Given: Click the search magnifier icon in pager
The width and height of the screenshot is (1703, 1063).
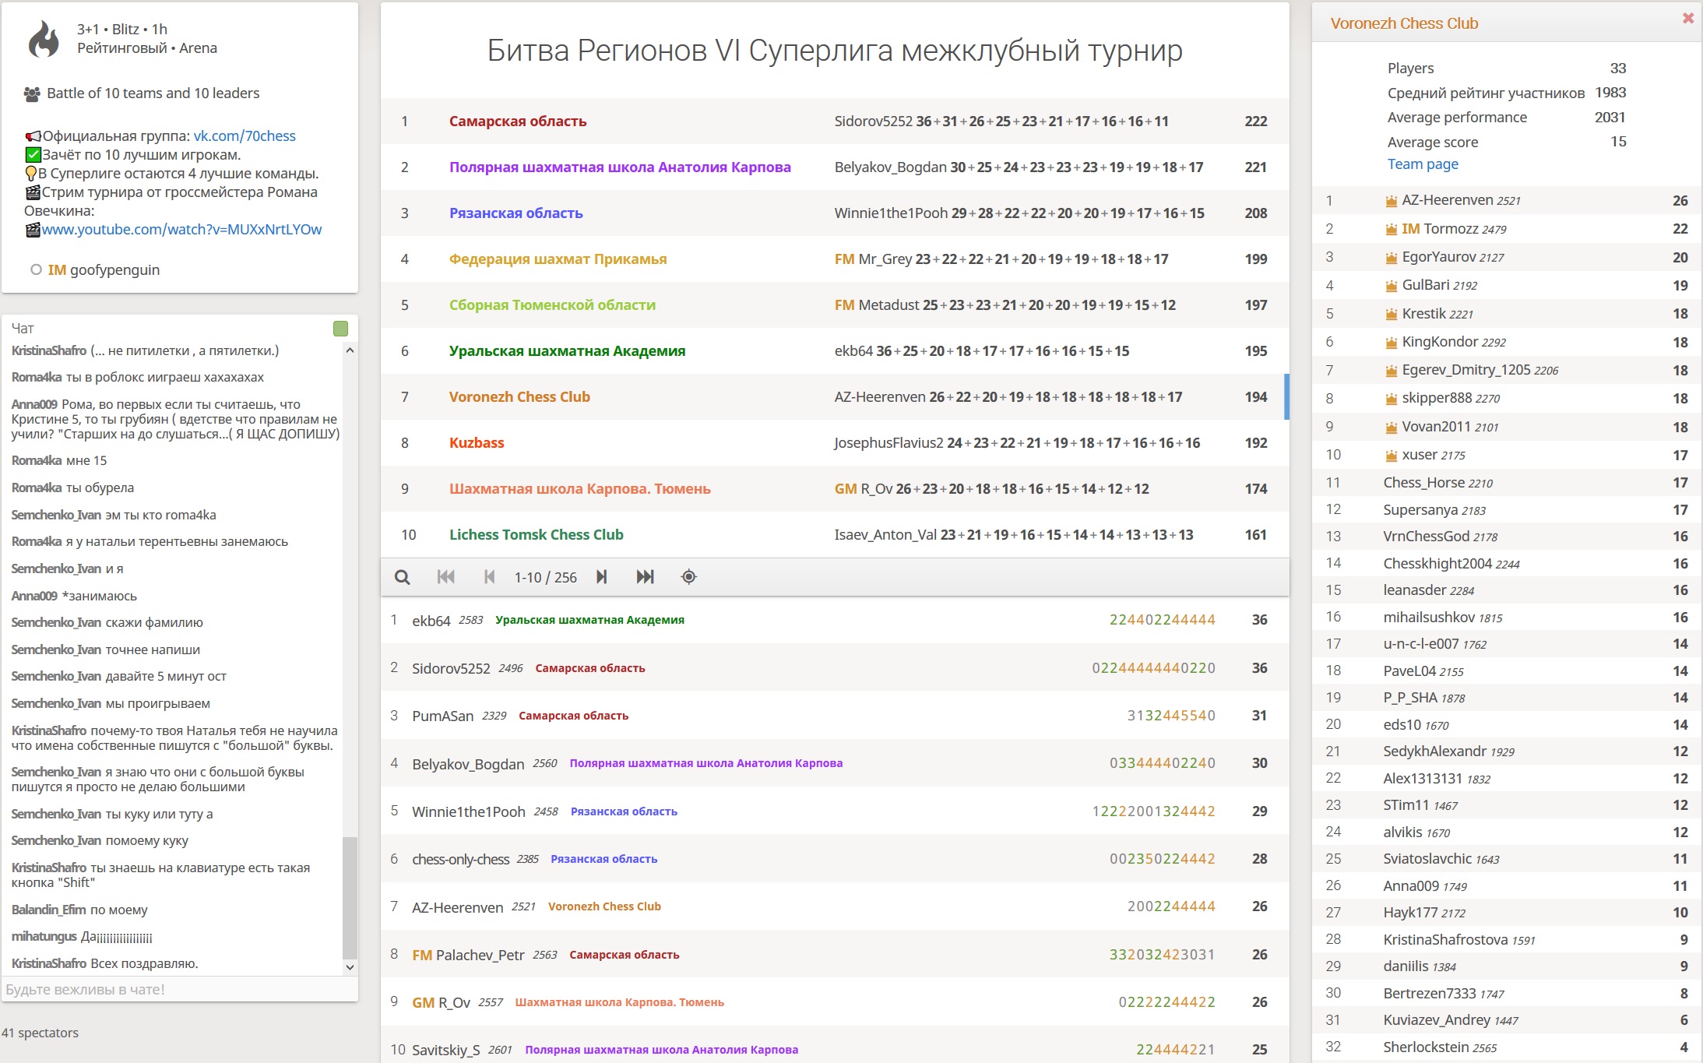Looking at the screenshot, I should tap(402, 577).
